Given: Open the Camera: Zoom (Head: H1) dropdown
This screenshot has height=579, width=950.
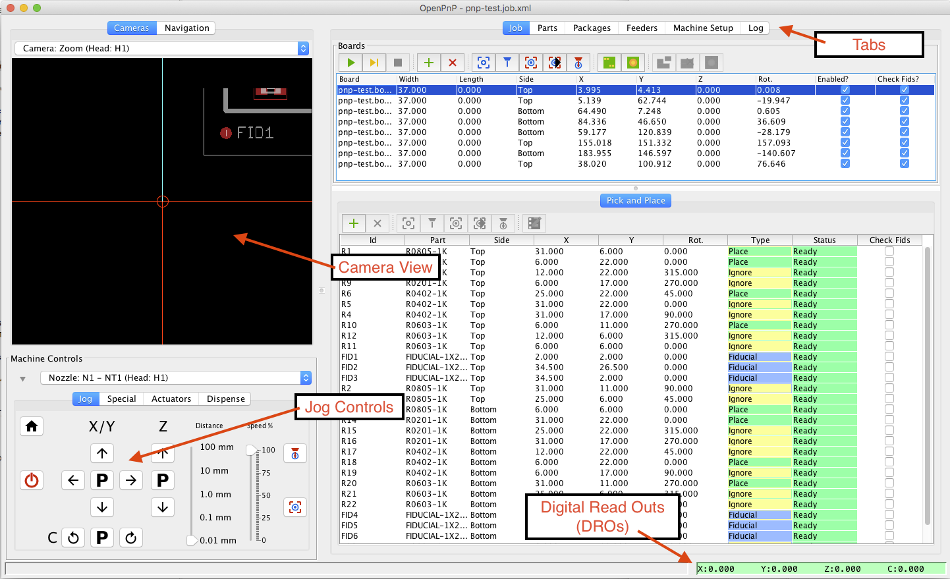Looking at the screenshot, I should [x=162, y=48].
